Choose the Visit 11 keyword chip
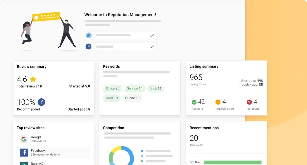Viewport: 307px width, 165px height. (x=156, y=88)
